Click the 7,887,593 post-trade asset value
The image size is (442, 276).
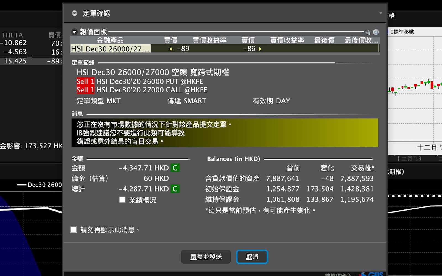pyautogui.click(x=357, y=178)
